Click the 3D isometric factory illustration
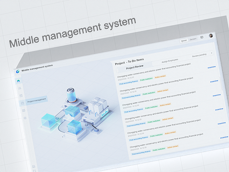The image size is (229, 172). tap(76, 115)
